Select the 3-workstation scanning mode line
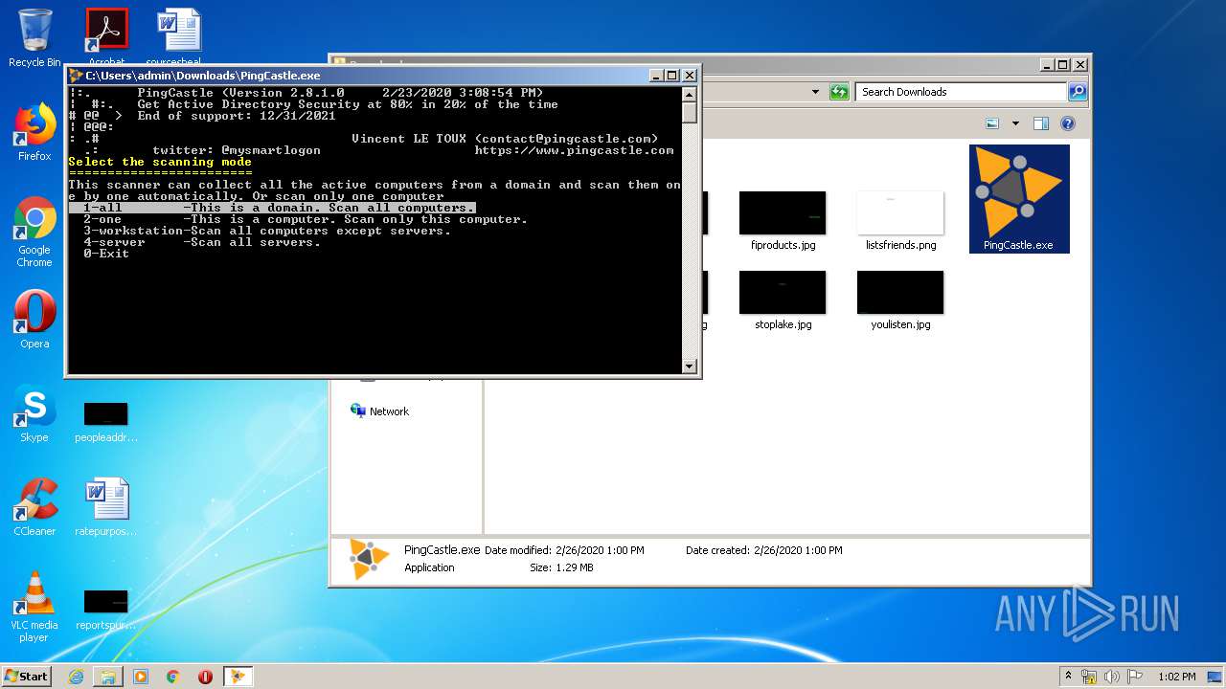This screenshot has height=689, width=1226. tap(266, 231)
